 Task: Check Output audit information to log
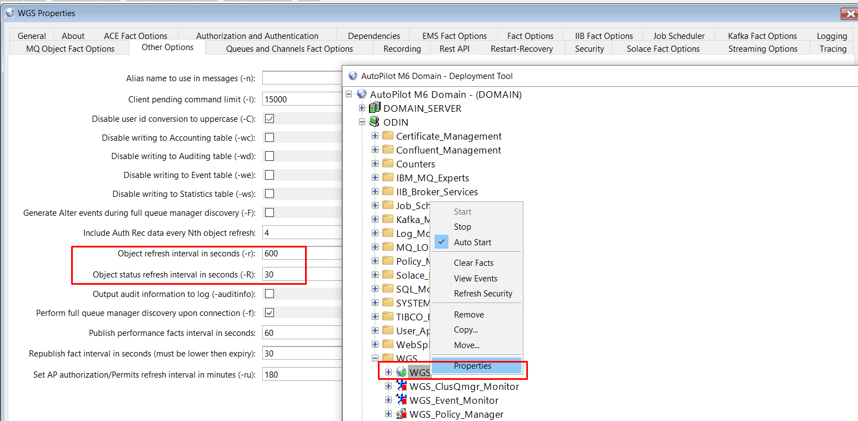click(270, 294)
